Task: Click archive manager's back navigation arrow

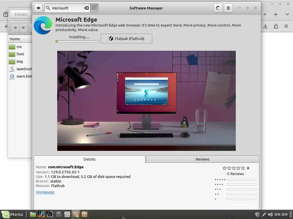Action: (15, 28)
